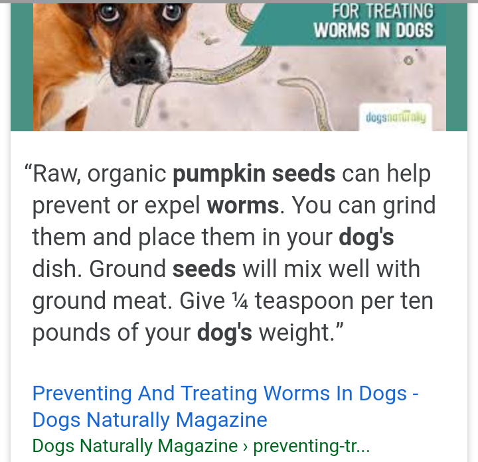478x462 pixels.
Task: Click the dogsnaturally logo badge in image
Action: (x=396, y=117)
